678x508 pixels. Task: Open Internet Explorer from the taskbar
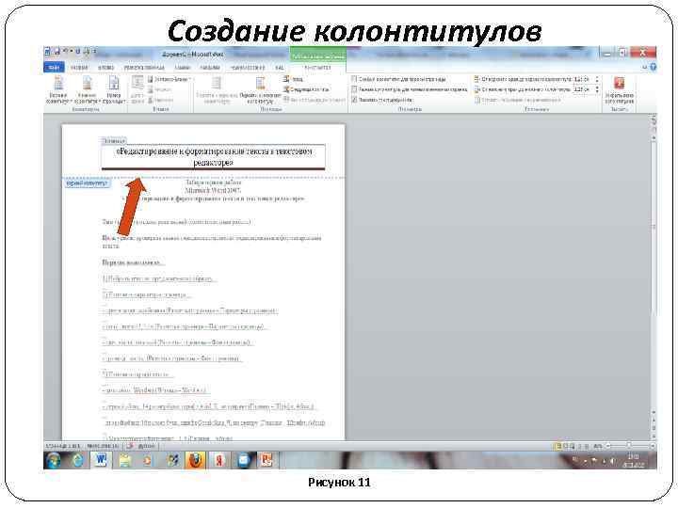click(77, 460)
